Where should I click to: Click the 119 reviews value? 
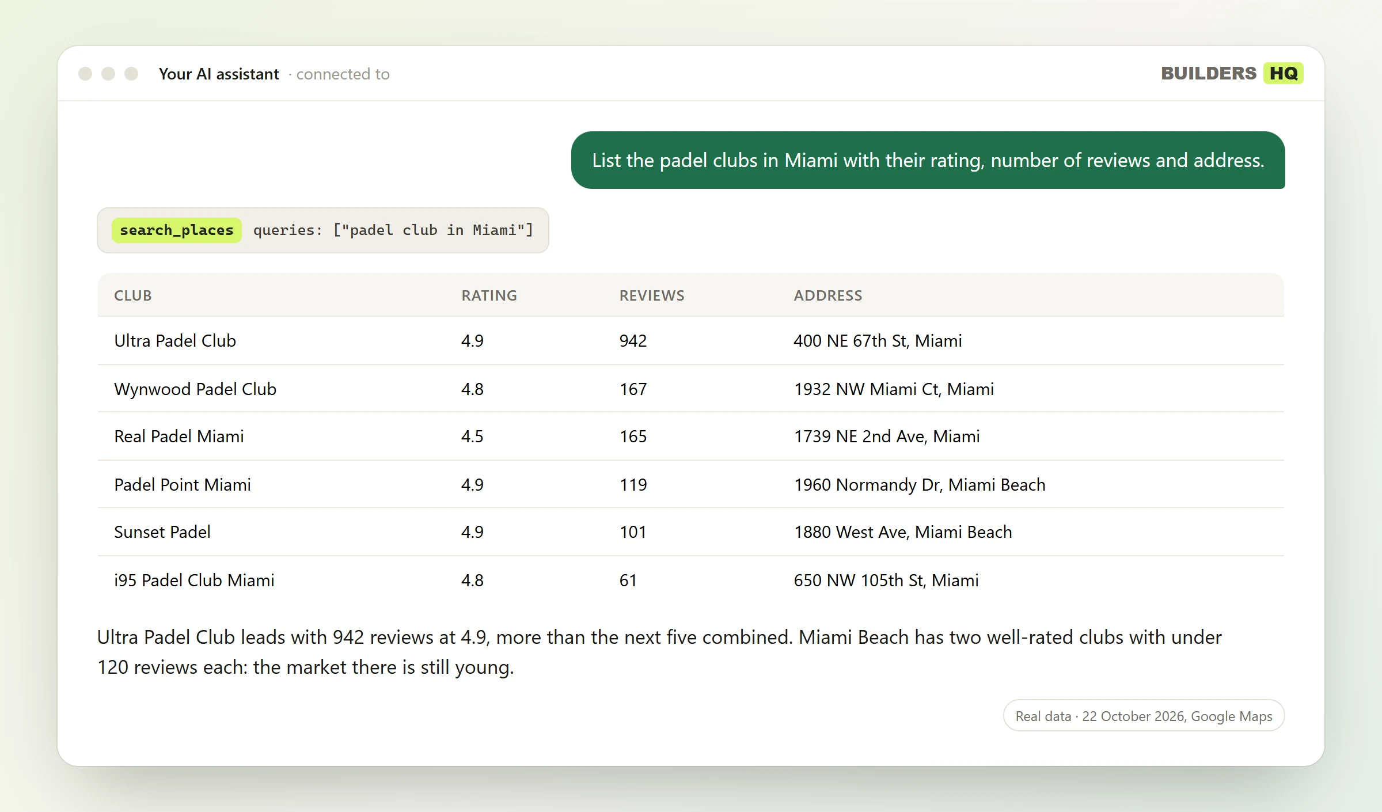(633, 485)
